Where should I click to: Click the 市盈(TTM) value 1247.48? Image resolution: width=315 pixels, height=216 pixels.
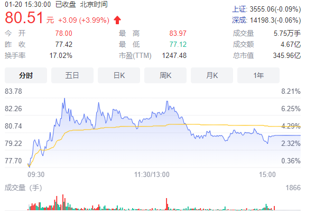pos(174,55)
